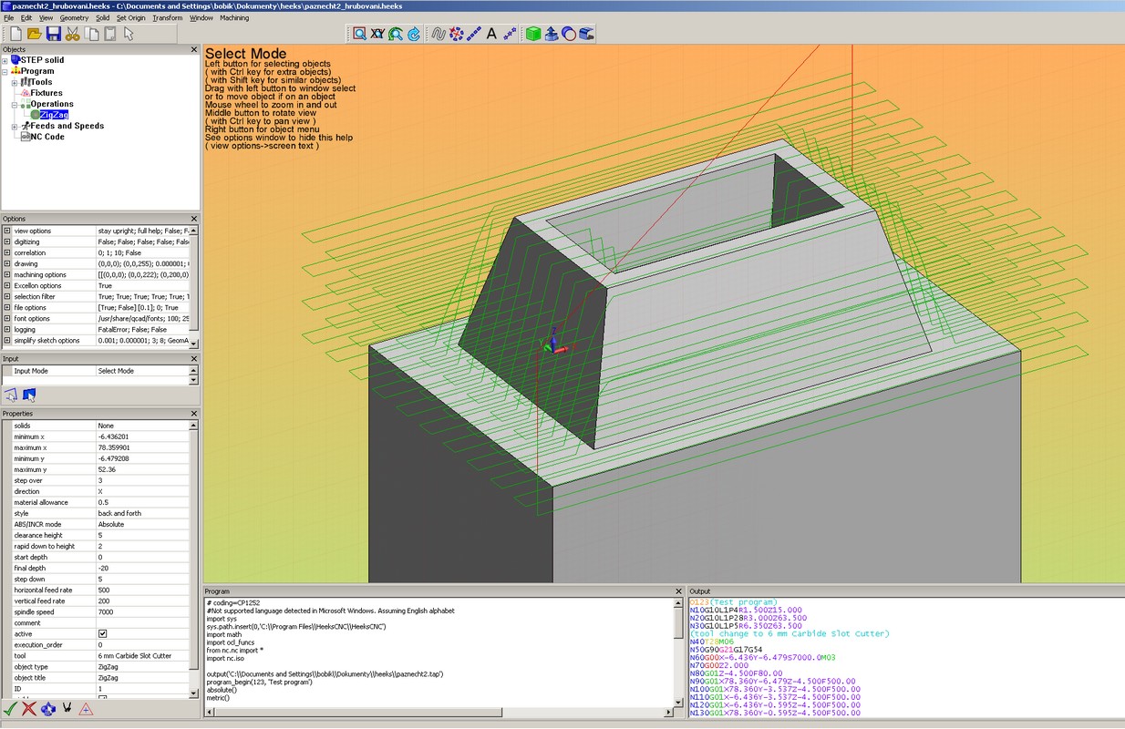Click the Save floppy disk icon

pos(54,34)
